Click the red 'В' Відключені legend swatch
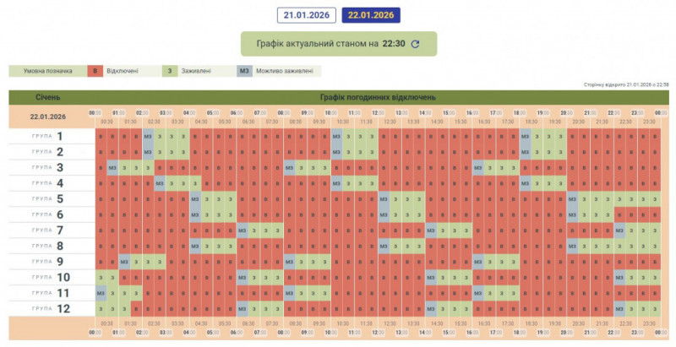The image size is (676, 347). 95,72
